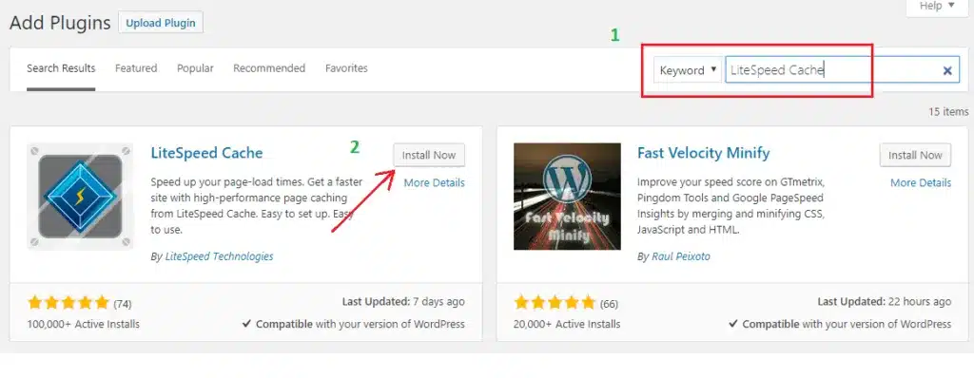Screen dimensions: 974x378
Task: Open More Details for LiteSpeed Cache
Action: (x=434, y=182)
